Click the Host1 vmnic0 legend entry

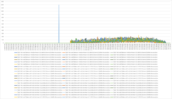click(x=38, y=53)
